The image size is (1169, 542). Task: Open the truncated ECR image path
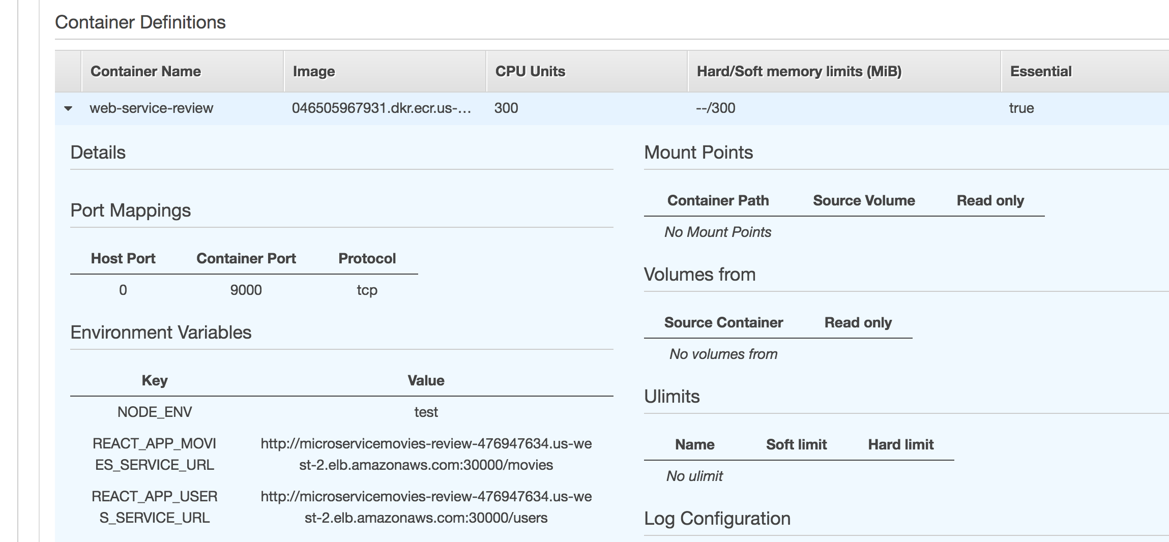[x=383, y=108]
